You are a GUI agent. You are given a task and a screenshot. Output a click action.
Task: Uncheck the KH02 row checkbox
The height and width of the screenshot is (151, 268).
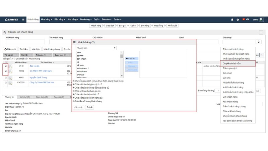point(6,71)
